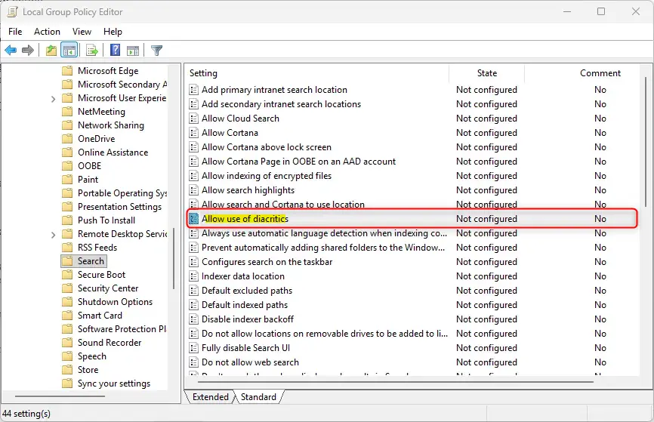Select 'Allow indexing of encrypted files' setting
The image size is (654, 422).
[x=267, y=176]
